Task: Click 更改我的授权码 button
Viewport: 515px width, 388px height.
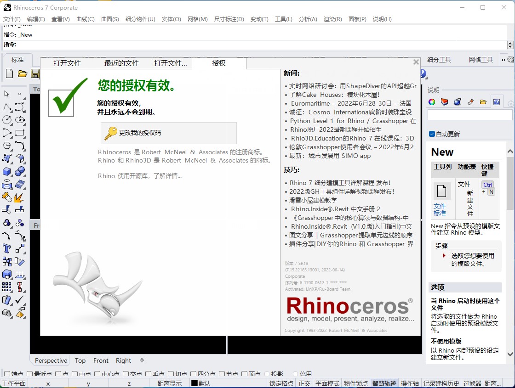Action: 168,133
